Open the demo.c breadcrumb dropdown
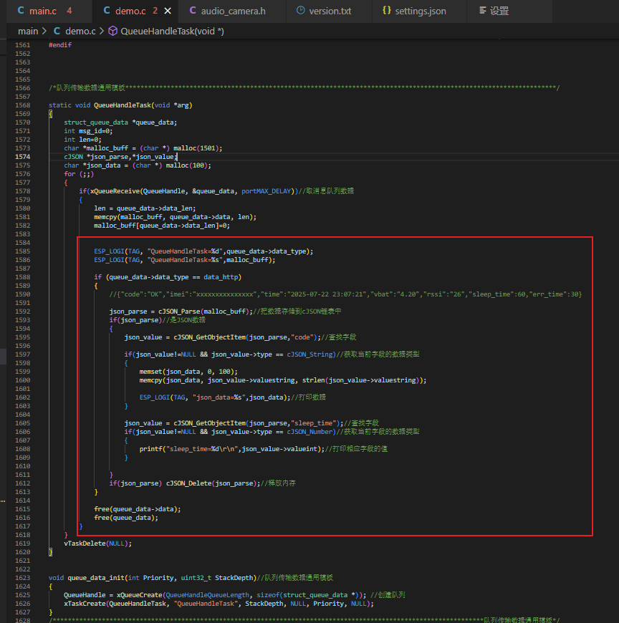Viewport: 619px width, 623px height. pos(80,31)
